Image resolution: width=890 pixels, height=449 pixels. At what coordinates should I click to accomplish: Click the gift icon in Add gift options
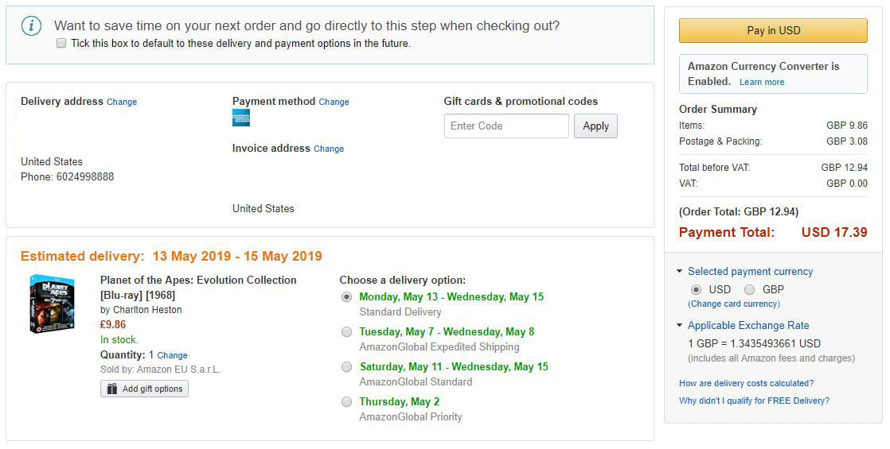click(112, 389)
